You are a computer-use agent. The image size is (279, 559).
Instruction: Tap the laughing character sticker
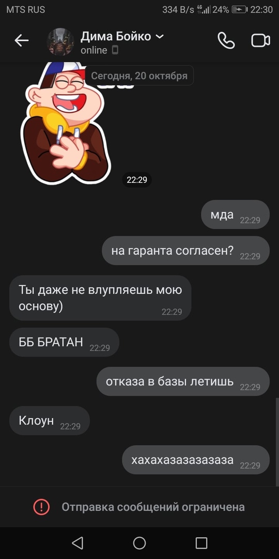point(66,123)
